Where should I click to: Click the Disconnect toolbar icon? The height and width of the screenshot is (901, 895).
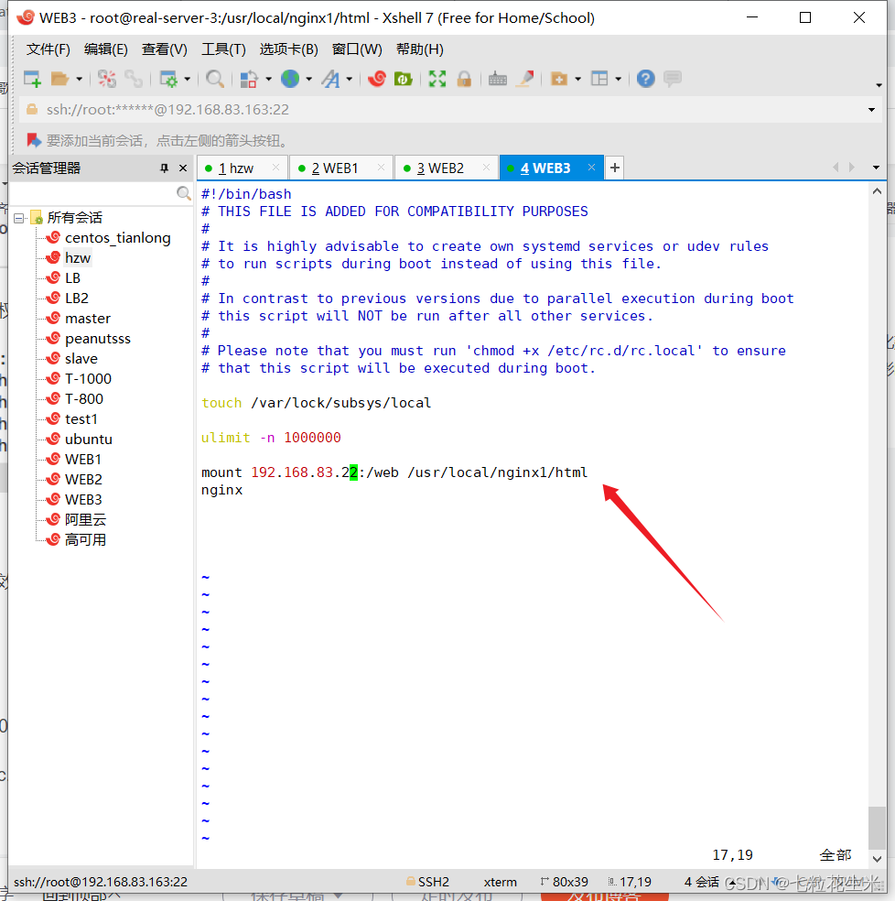[107, 79]
